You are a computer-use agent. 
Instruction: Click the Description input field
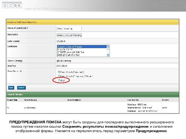pos(69,35)
